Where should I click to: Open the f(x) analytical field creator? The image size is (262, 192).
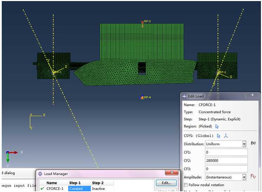pos(253,143)
